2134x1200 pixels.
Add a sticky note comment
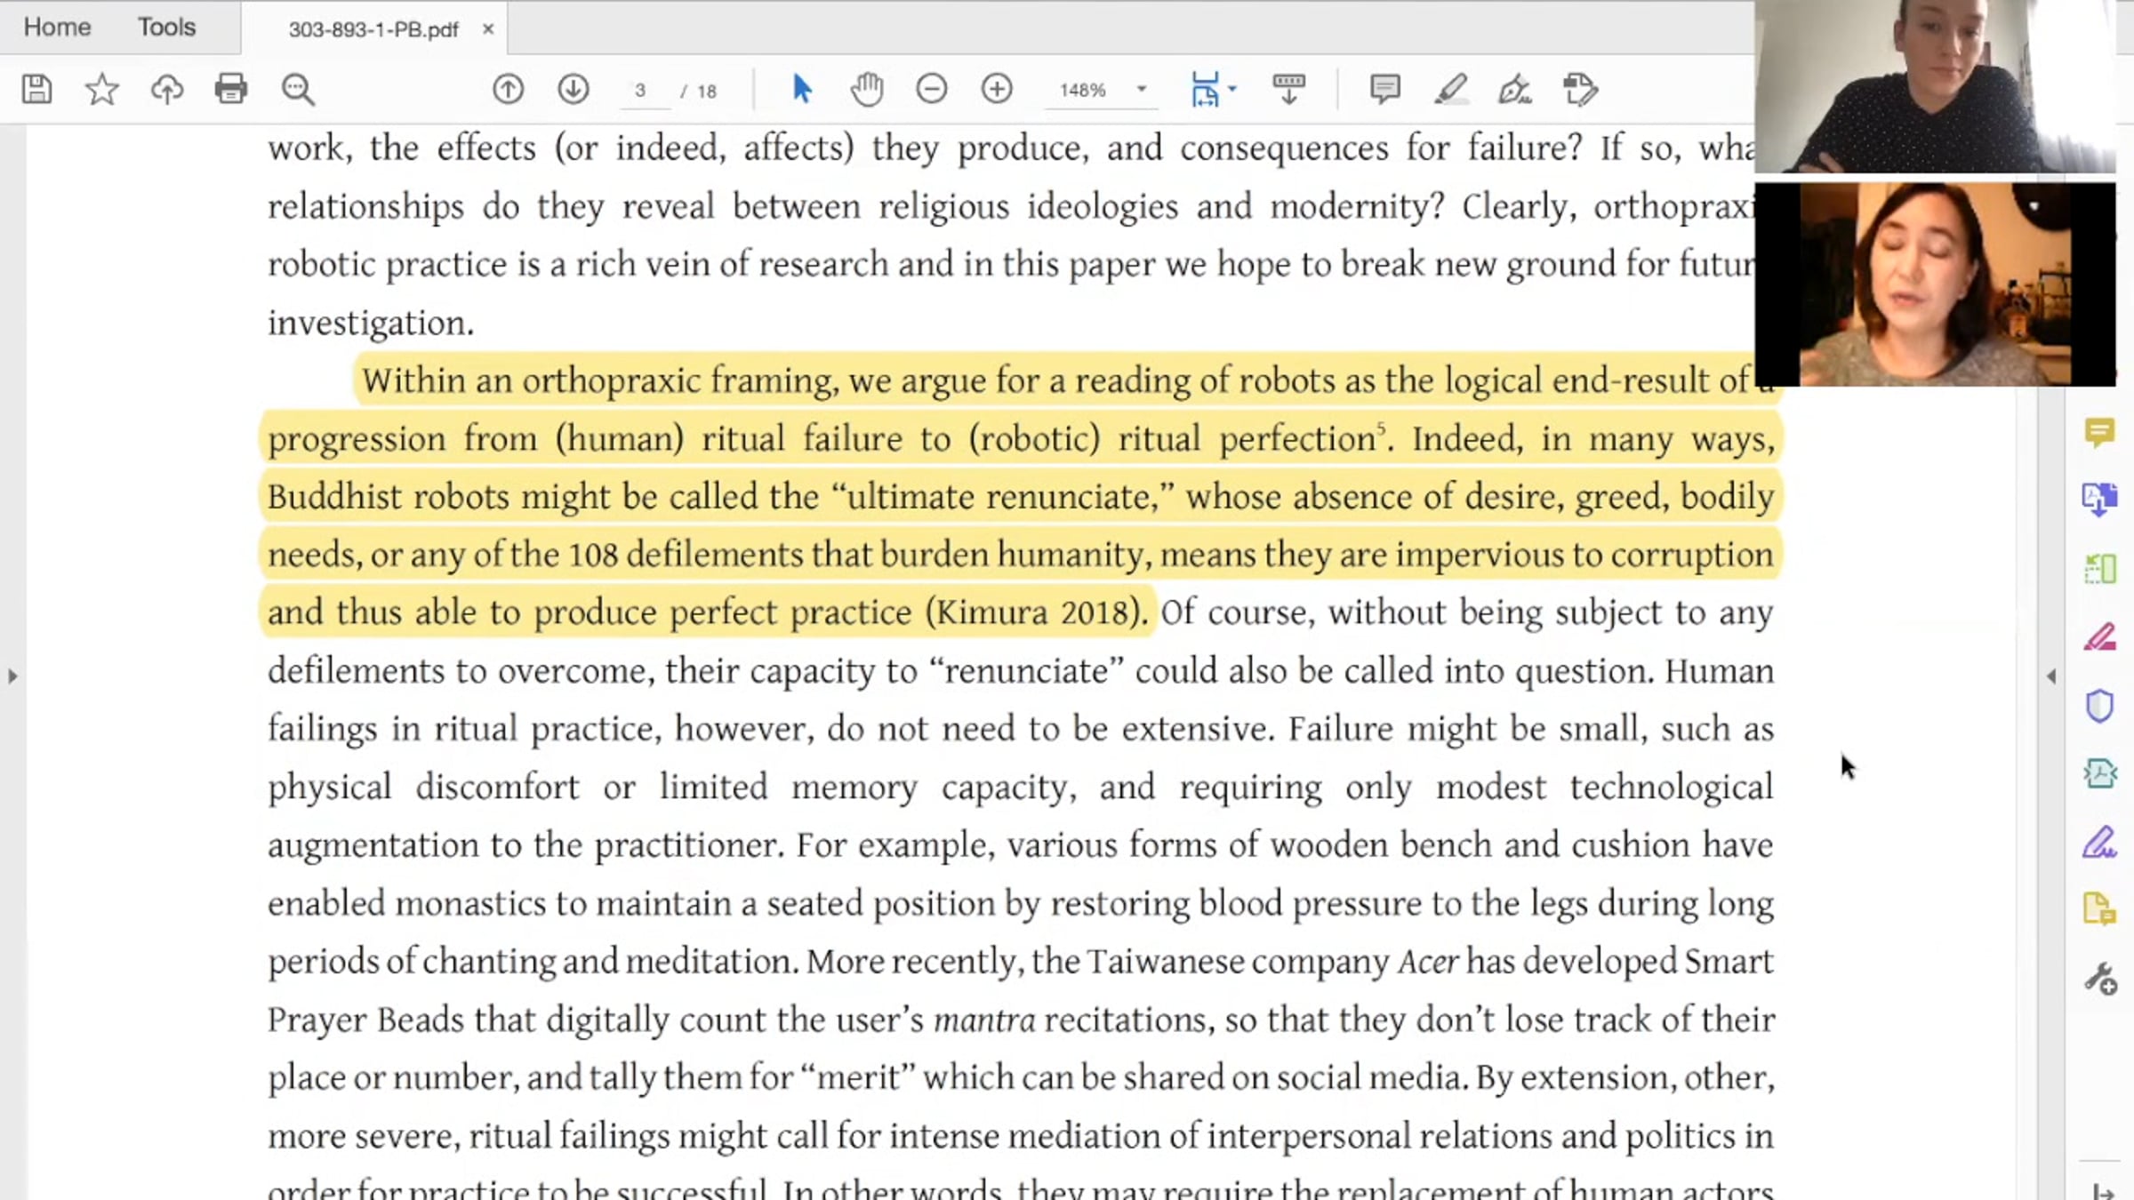coord(1385,89)
